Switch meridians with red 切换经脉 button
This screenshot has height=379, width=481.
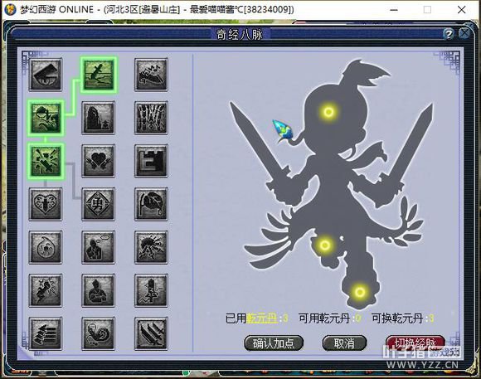tap(415, 343)
